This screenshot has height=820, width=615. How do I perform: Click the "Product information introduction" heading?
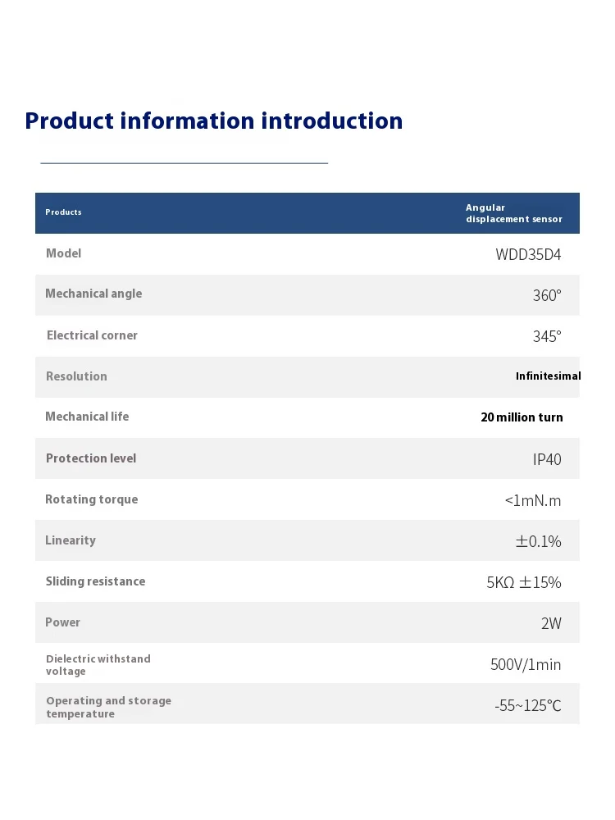[x=214, y=121]
